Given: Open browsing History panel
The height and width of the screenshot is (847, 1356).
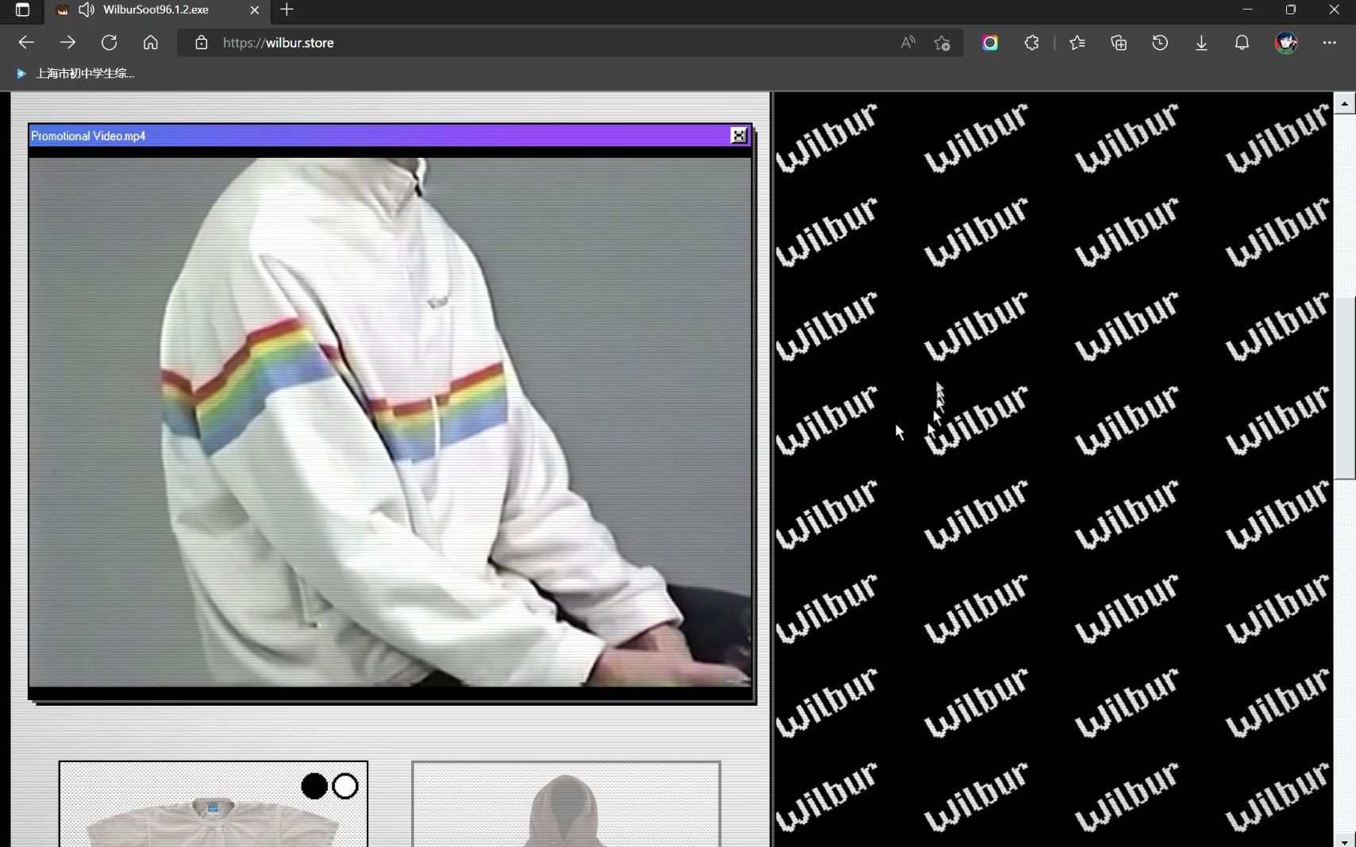Looking at the screenshot, I should [1160, 43].
